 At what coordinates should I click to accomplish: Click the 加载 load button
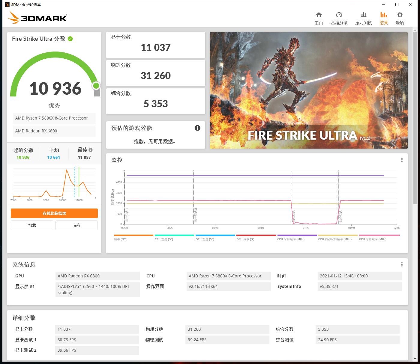coord(32,225)
